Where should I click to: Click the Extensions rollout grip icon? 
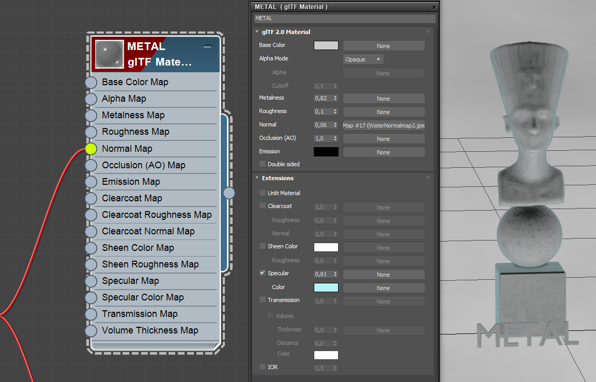(428, 178)
